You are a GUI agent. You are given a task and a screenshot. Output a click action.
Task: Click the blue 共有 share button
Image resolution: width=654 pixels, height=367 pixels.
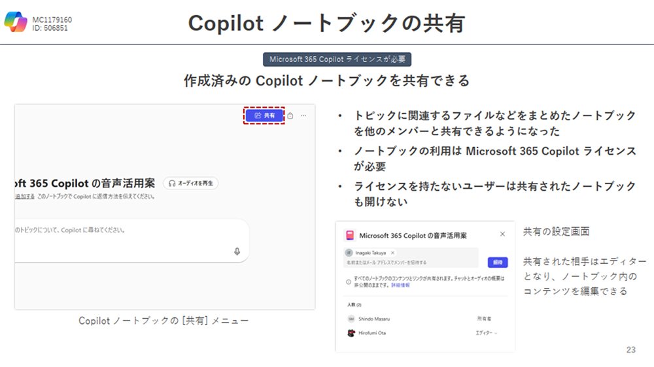click(264, 116)
